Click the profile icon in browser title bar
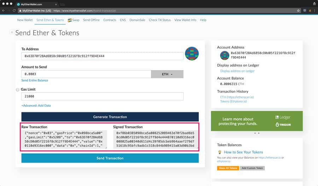Image resolution: width=318 pixels, height=186 pixels. pyautogui.click(x=314, y=4)
